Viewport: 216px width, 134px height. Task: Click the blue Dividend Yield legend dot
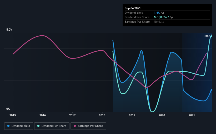pos(8,126)
